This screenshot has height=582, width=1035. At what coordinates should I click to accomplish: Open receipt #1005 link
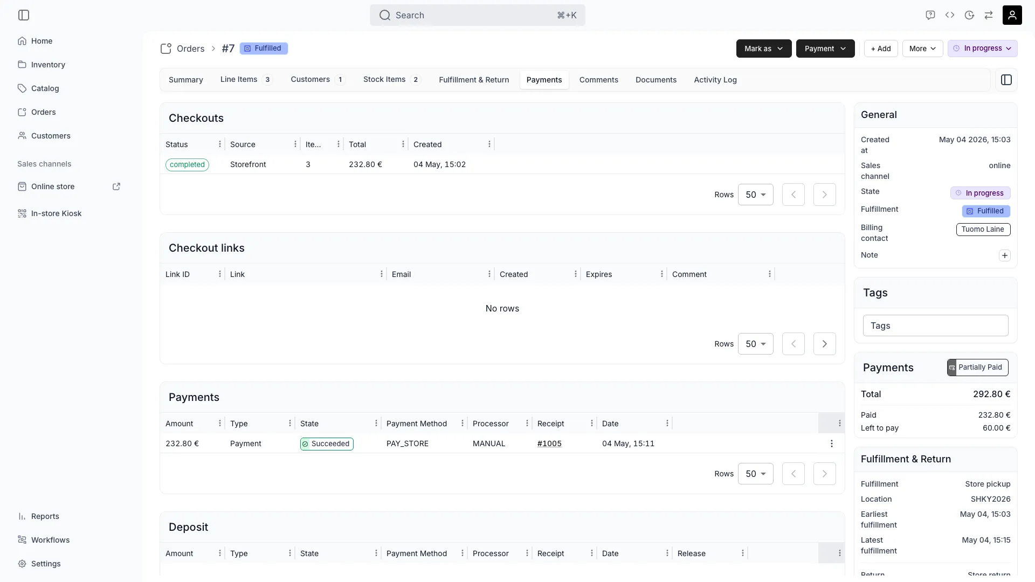549,444
